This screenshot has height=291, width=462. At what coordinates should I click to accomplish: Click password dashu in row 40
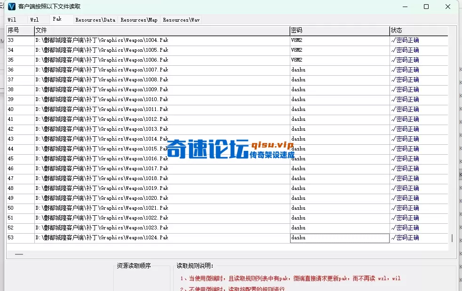pyautogui.click(x=298, y=109)
